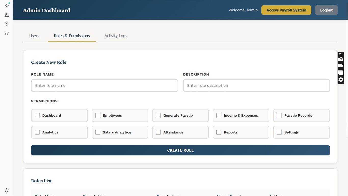Click the video record icon
Viewport: 348px width, 196px height.
point(341,66)
